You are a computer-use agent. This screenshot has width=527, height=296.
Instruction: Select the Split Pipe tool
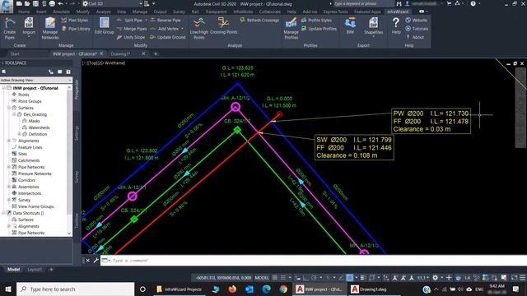pyautogui.click(x=130, y=20)
